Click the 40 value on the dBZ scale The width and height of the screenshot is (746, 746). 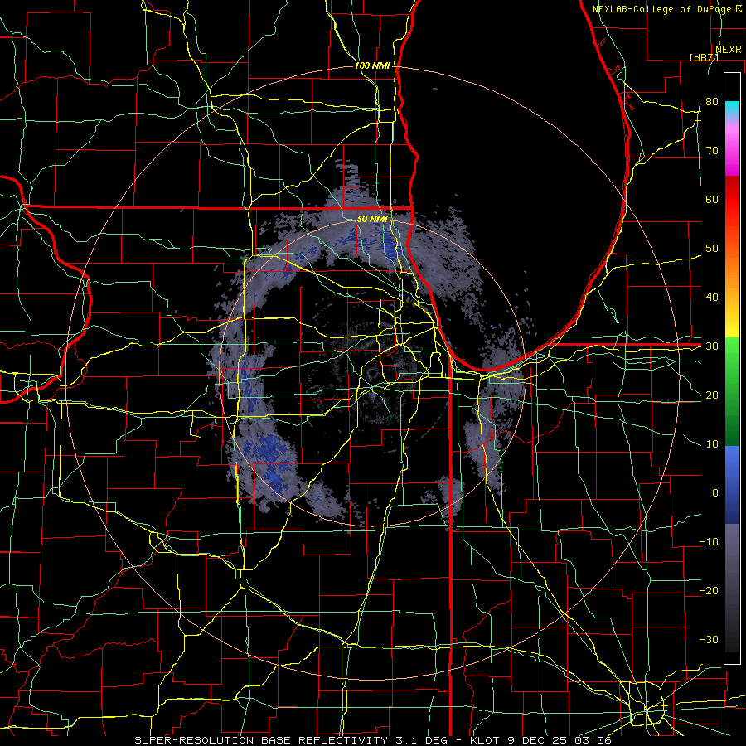[x=712, y=298]
